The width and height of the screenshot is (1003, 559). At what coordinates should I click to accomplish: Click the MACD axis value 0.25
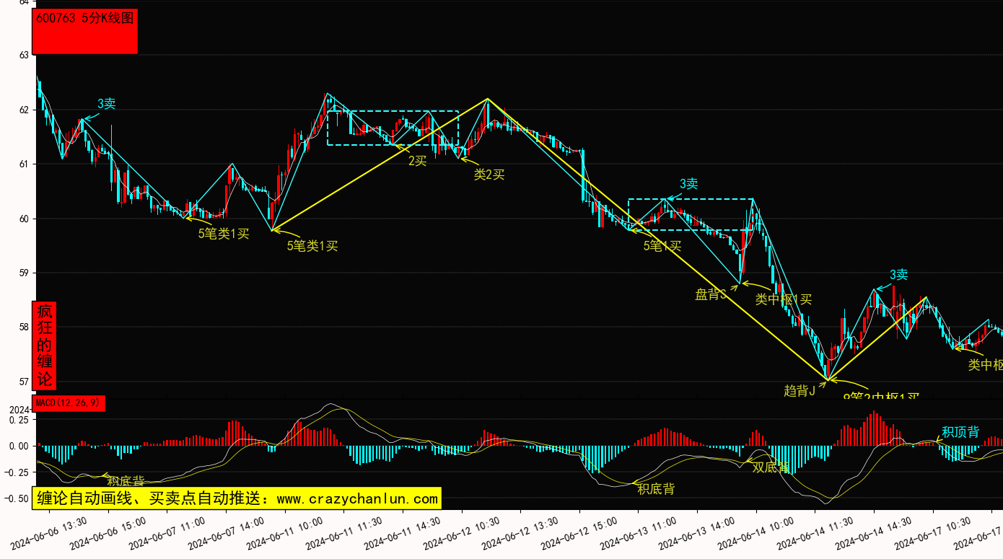click(x=19, y=420)
